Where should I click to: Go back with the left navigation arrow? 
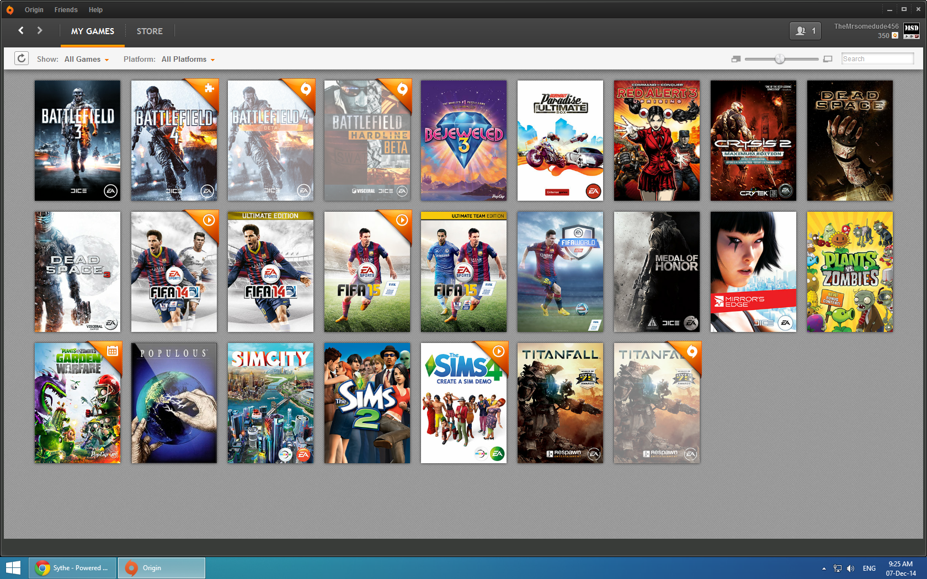click(21, 30)
